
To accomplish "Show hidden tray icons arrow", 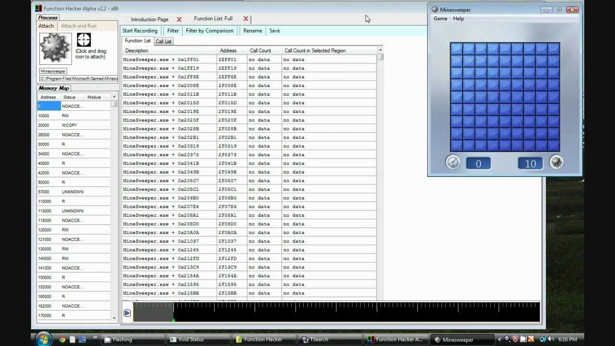I will coord(500,339).
